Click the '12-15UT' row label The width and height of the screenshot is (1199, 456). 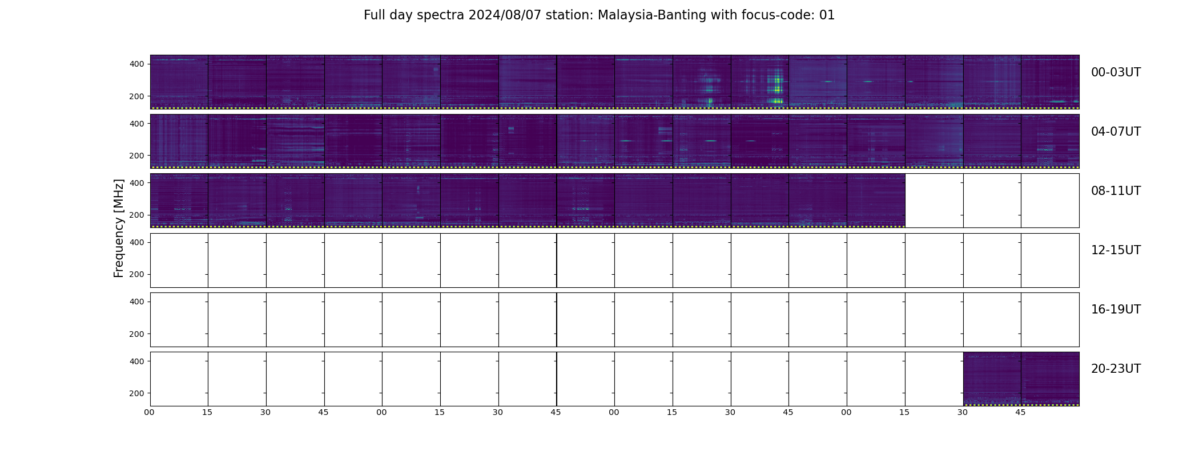point(1116,250)
